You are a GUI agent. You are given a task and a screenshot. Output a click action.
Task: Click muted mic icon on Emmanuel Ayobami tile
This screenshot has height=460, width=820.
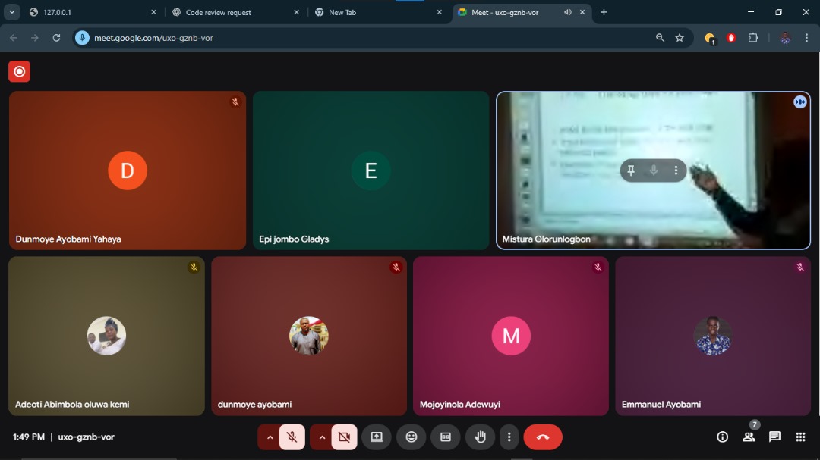[800, 268]
